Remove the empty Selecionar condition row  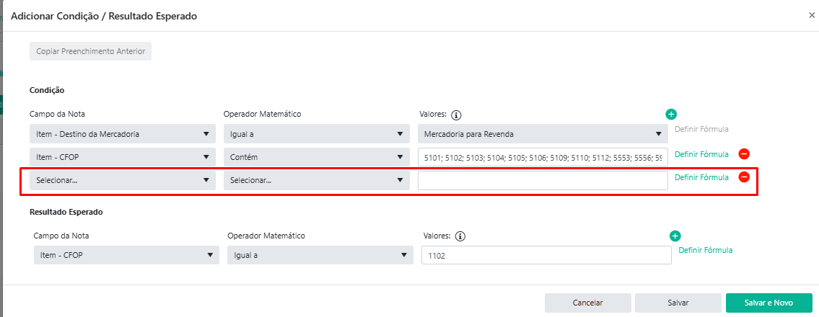744,177
